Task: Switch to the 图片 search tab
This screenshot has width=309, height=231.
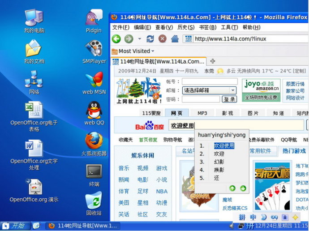Action: click(253, 113)
